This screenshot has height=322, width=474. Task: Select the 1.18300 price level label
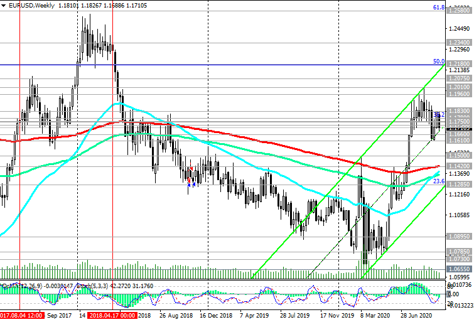click(460, 111)
